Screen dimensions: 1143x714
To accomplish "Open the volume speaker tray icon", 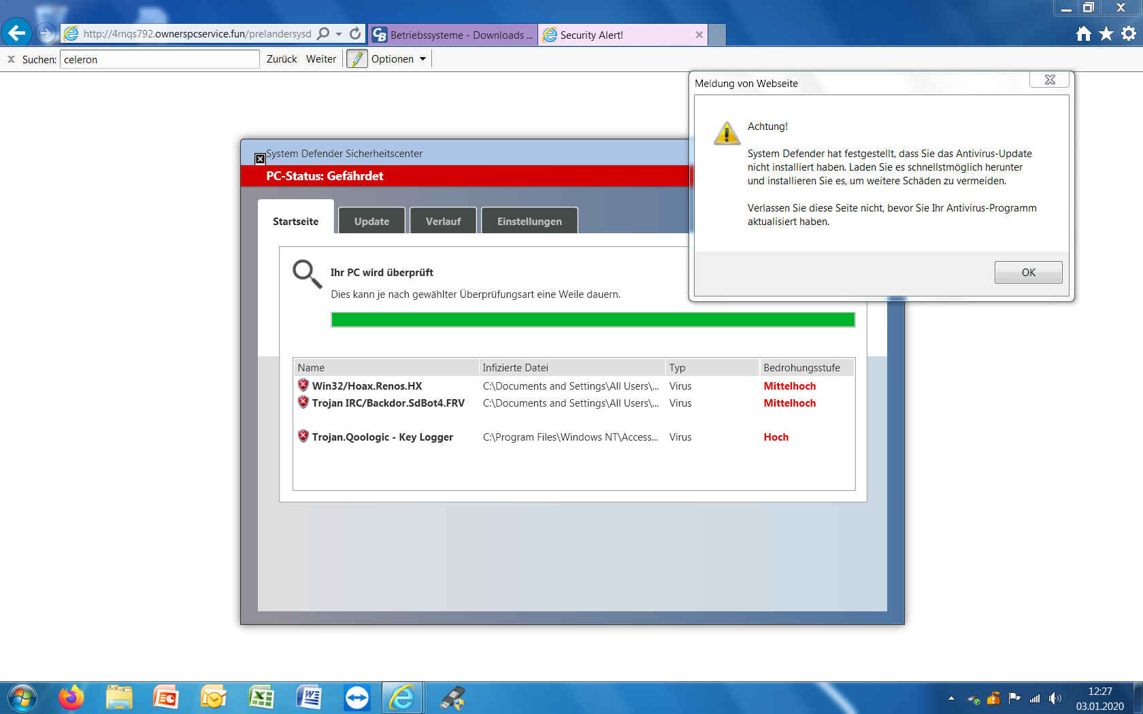I will tap(1055, 698).
